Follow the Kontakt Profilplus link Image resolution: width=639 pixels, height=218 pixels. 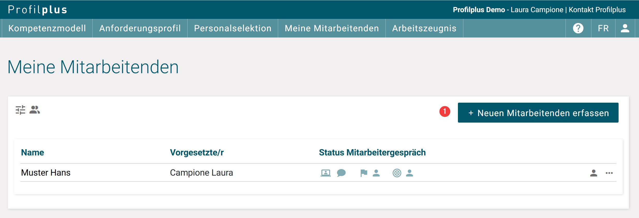point(597,10)
